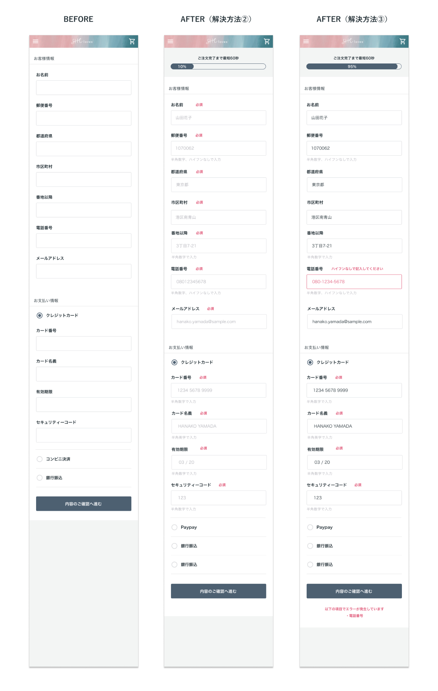Select Paypay payment option in AFTER 解決方法② mockup
Screen dimensions: 438x691
click(174, 527)
